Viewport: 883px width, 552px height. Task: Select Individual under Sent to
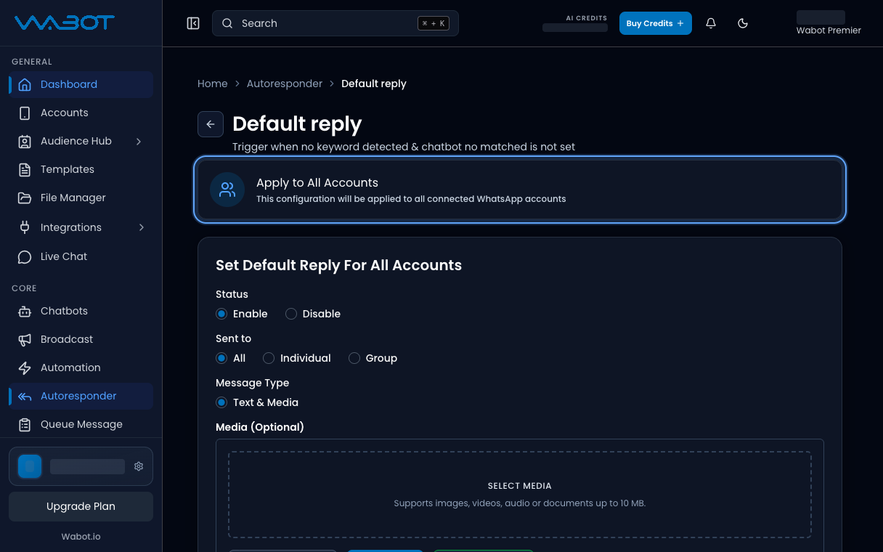pyautogui.click(x=269, y=358)
